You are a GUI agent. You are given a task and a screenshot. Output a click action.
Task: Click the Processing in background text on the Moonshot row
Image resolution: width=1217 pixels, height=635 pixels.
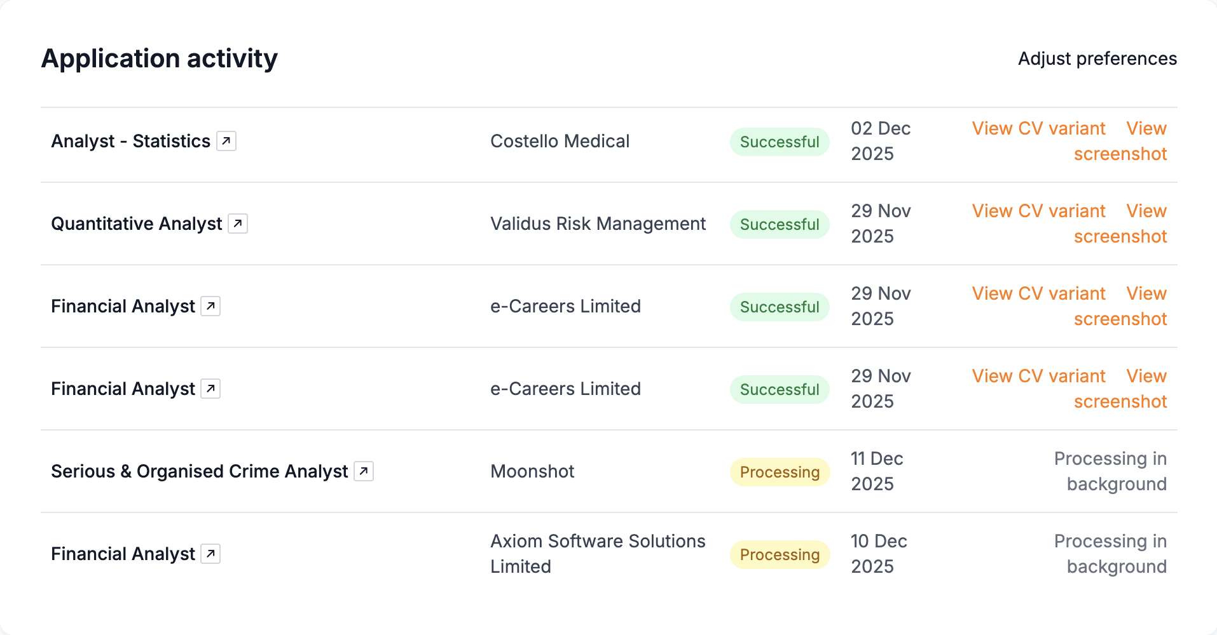[1110, 471]
